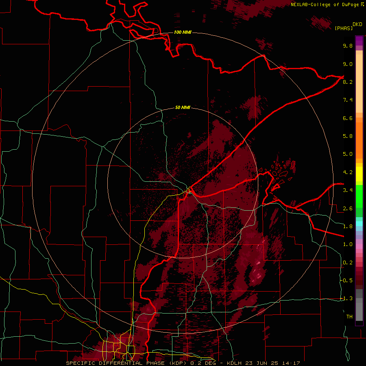Image resolution: width=366 pixels, height=366 pixels.
Task: Click the "DKD" label above the color scale
Action: (357, 24)
